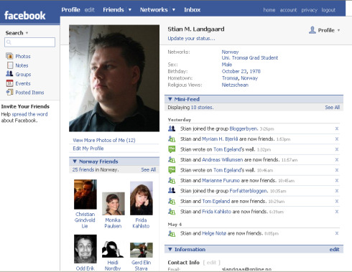Collapse the Mini-Feed section triangle
The image size is (352, 272).
[x=170, y=99]
